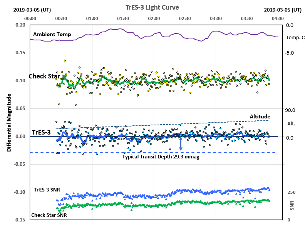The width and height of the screenshot is (305, 228).
Task: Select the 03:00 time axis tick
Action: [x=216, y=18]
